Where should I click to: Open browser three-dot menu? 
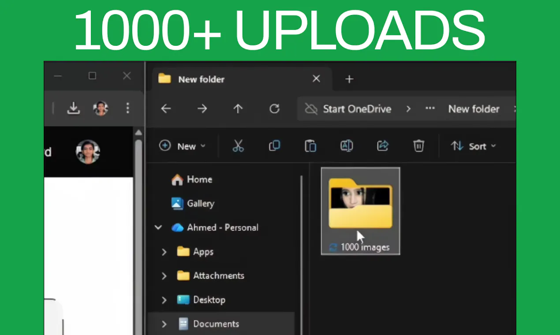coord(127,108)
